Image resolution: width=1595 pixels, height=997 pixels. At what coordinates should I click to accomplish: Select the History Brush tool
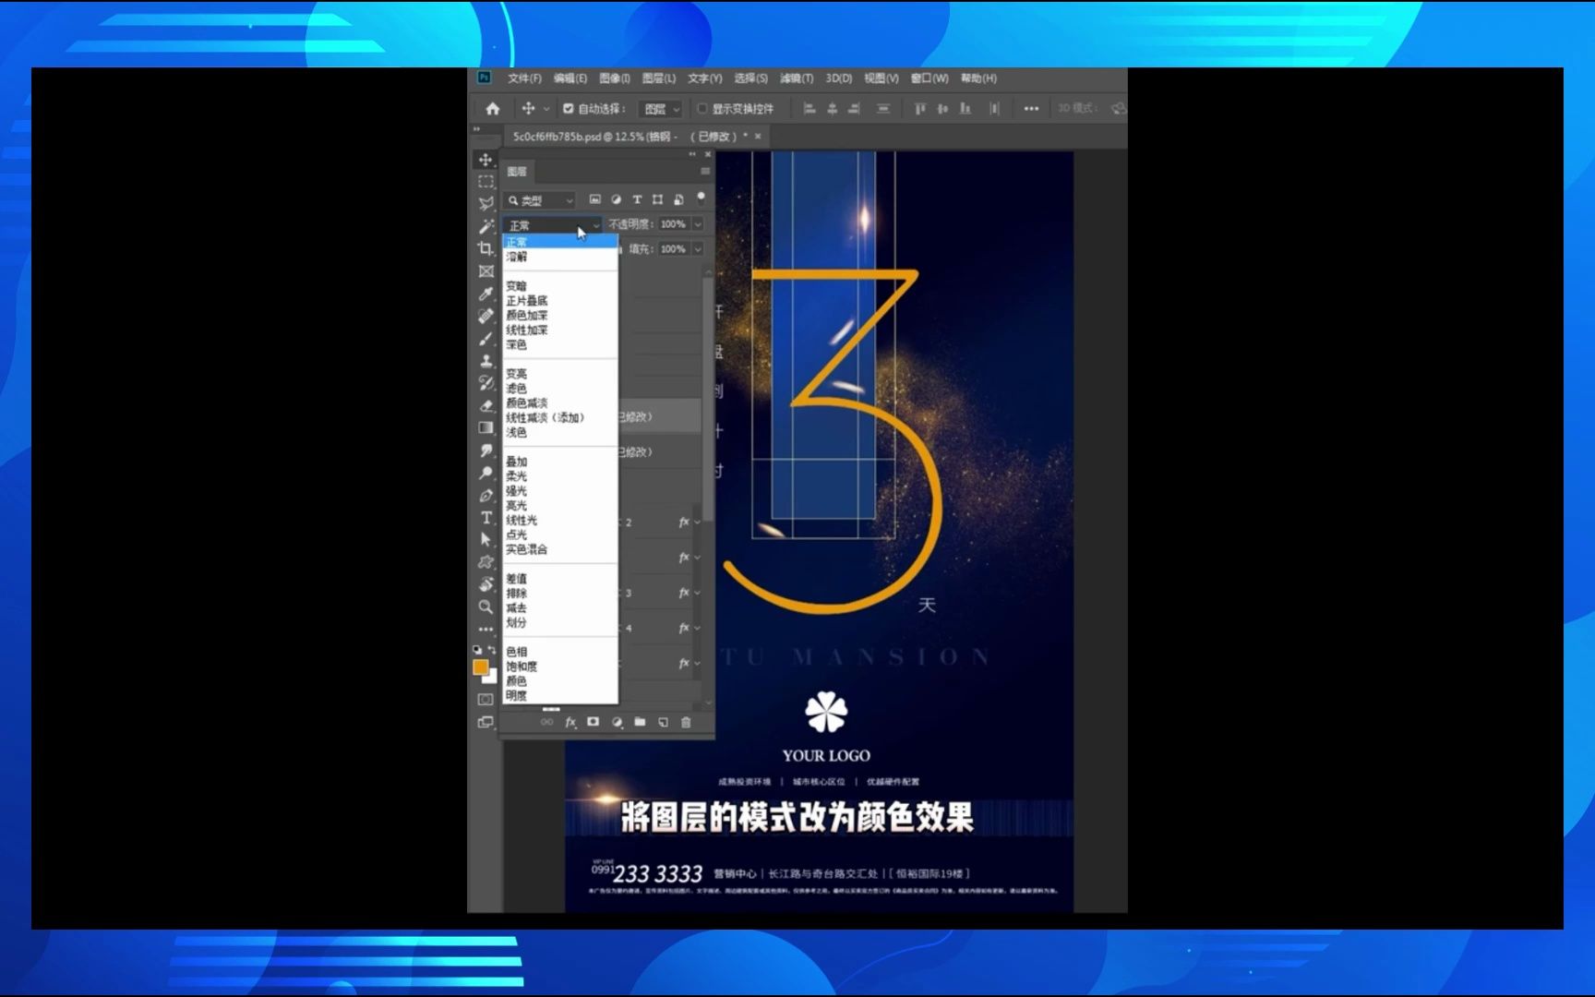[x=486, y=383]
